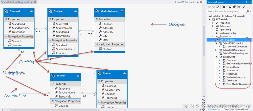Collapse the Standard entity with its chevron
253x111 pixels.
tap(31, 11)
